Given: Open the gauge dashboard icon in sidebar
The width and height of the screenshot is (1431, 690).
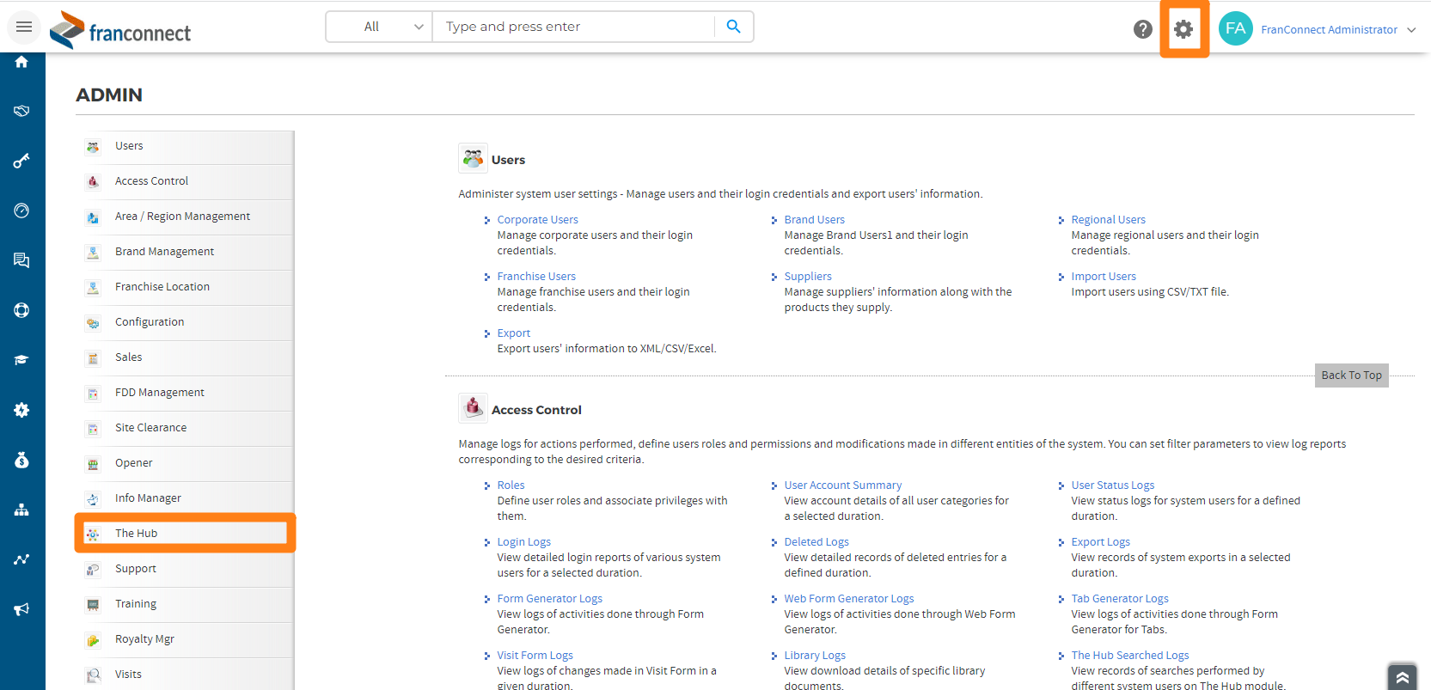Looking at the screenshot, I should click(21, 211).
